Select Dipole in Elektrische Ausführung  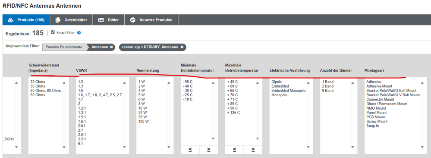276,82
